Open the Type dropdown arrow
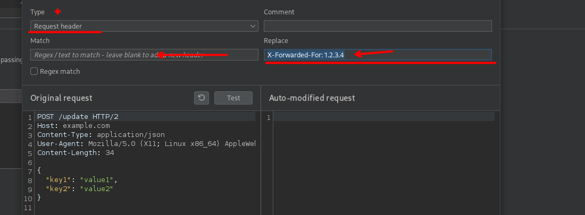This screenshot has height=215, width=585. coord(253,26)
